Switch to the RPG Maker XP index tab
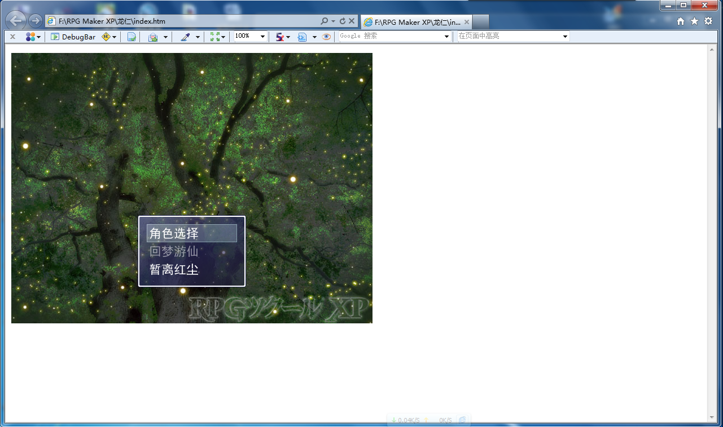This screenshot has height=427, width=723. tap(415, 22)
